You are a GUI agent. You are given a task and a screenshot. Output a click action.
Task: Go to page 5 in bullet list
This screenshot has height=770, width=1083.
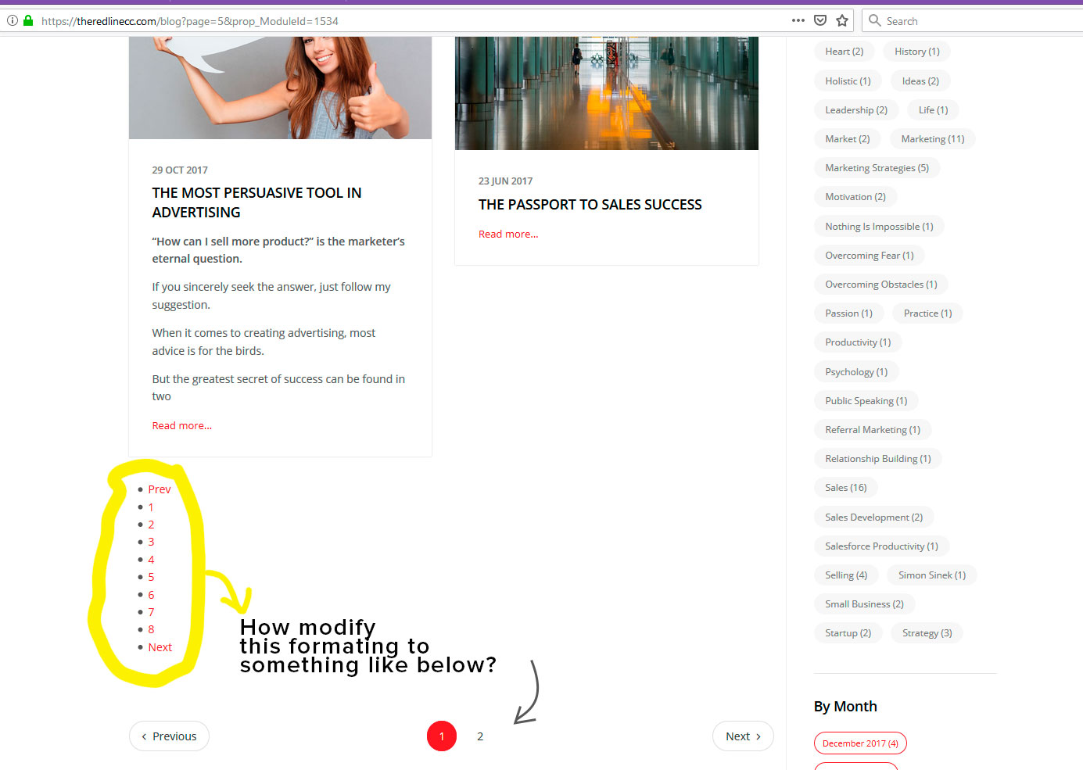pyautogui.click(x=151, y=577)
